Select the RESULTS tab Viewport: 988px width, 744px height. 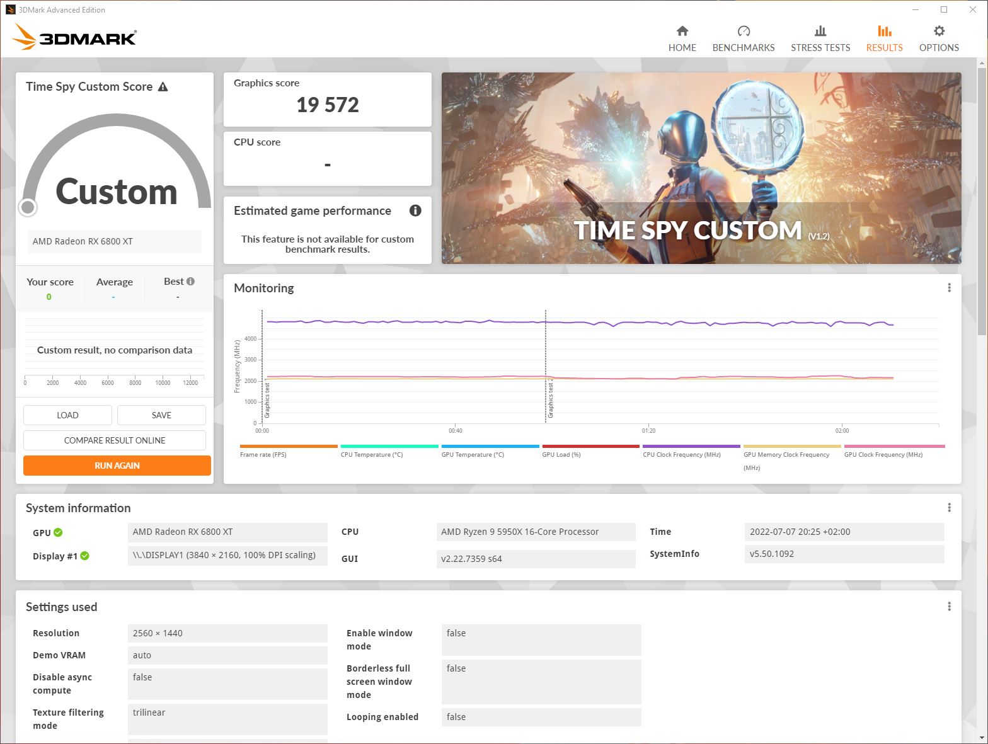[884, 39]
